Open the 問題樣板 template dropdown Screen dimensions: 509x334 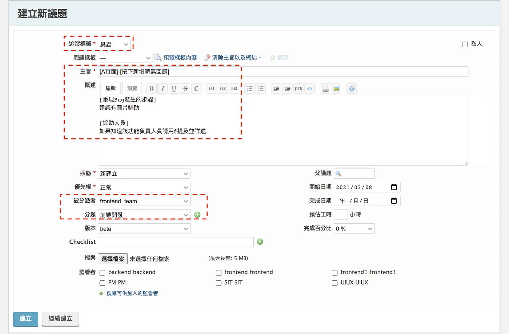125,58
